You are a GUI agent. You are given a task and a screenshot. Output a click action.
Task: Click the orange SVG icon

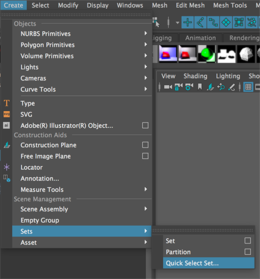7,114
